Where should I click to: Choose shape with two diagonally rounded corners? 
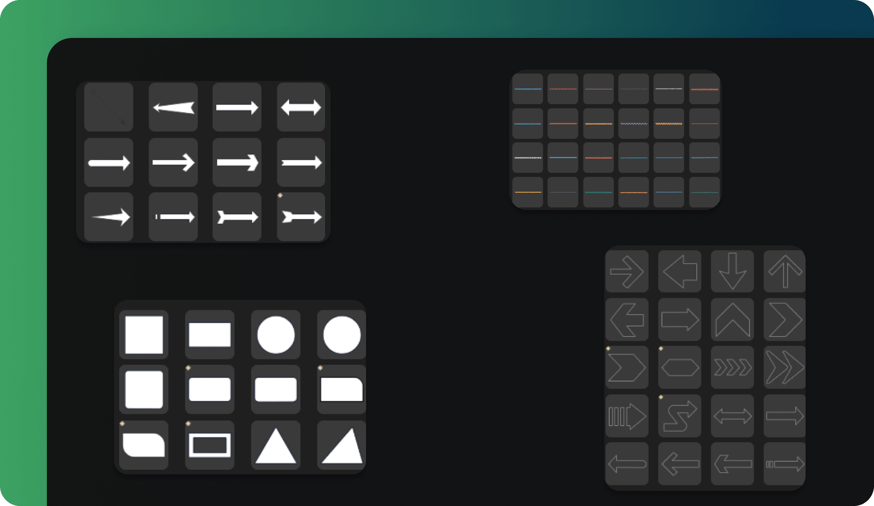144,445
